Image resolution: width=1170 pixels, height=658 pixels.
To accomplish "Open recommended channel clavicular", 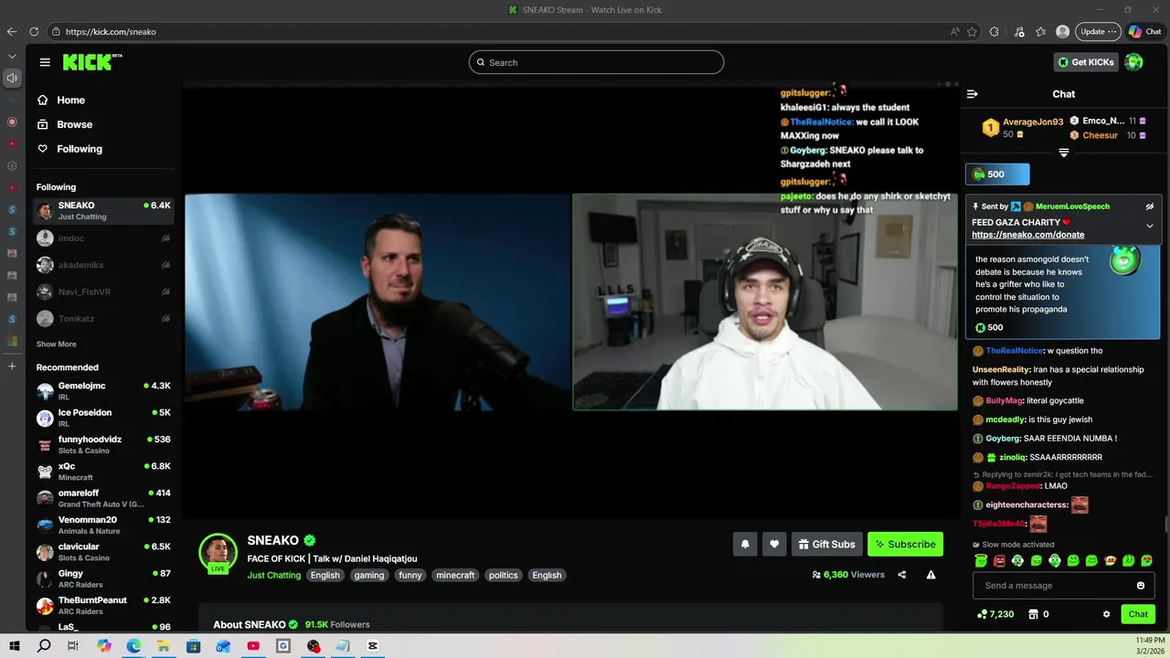I will (103, 552).
